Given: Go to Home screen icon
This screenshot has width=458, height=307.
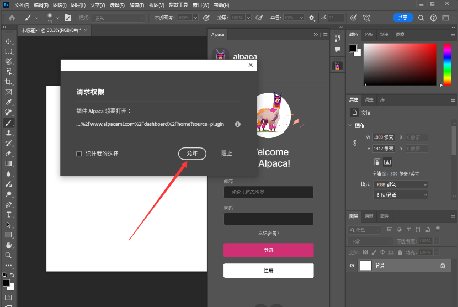Looking at the screenshot, I should point(12,18).
